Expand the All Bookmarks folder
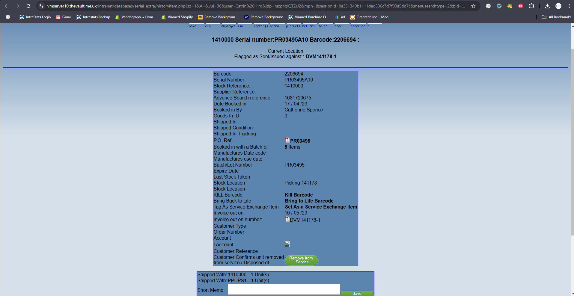574x296 pixels. [x=556, y=17]
